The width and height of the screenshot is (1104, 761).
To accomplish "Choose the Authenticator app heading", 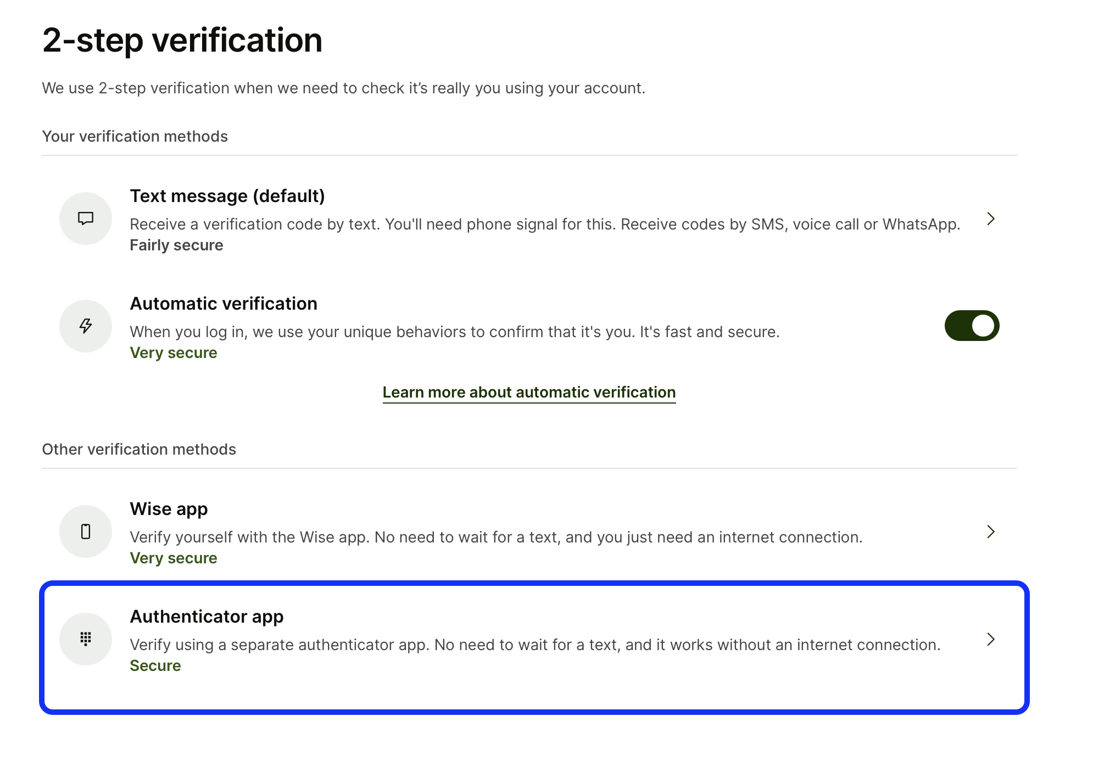I will (x=207, y=617).
